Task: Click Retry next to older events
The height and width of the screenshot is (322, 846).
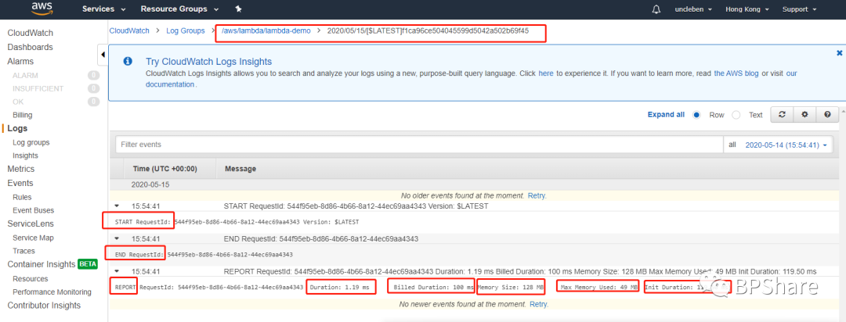Action: (x=537, y=195)
